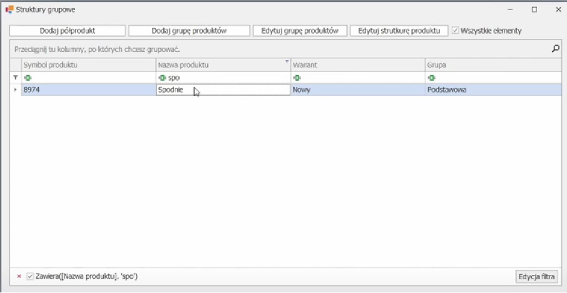Click the funnel icon in the filter row
This screenshot has height=293, width=567.
point(16,78)
